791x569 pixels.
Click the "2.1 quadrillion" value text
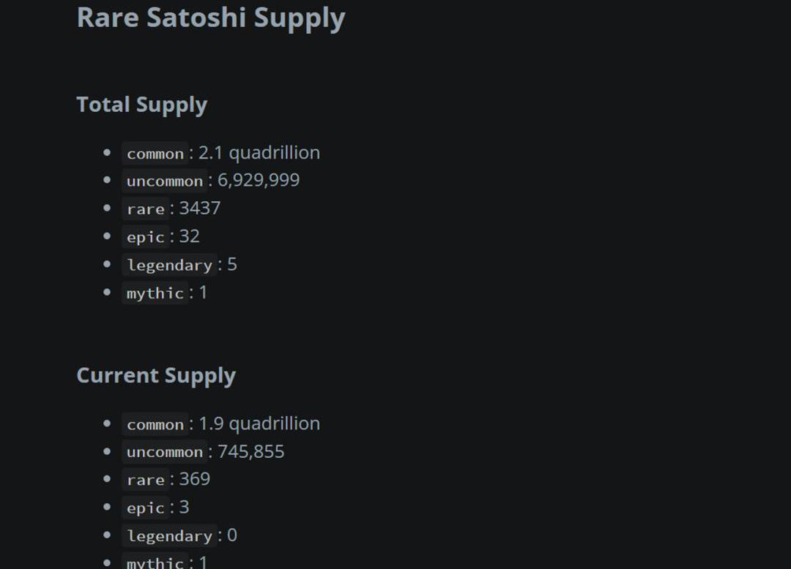259,153
